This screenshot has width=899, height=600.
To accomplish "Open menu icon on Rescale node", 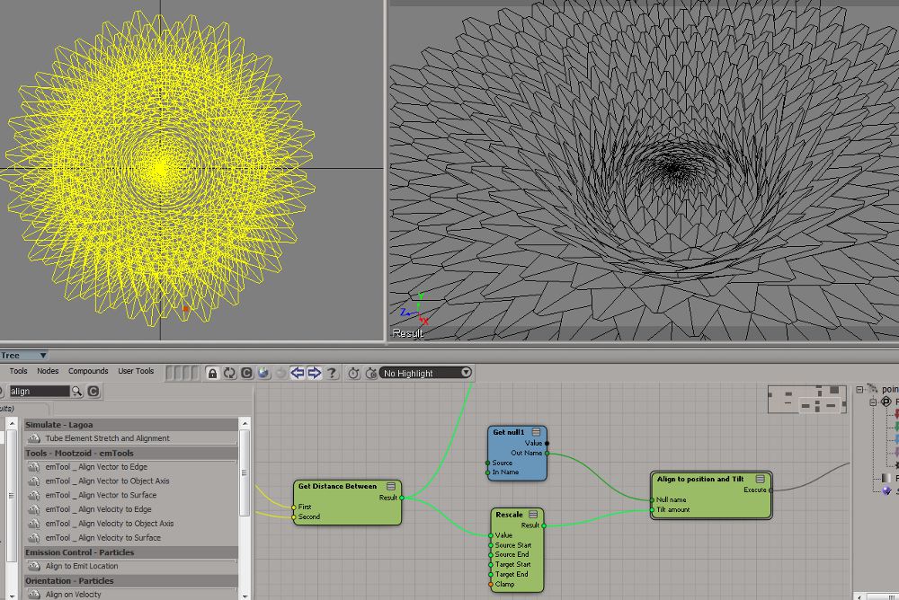I will [535, 515].
